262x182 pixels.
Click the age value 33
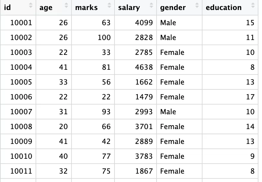(63, 82)
